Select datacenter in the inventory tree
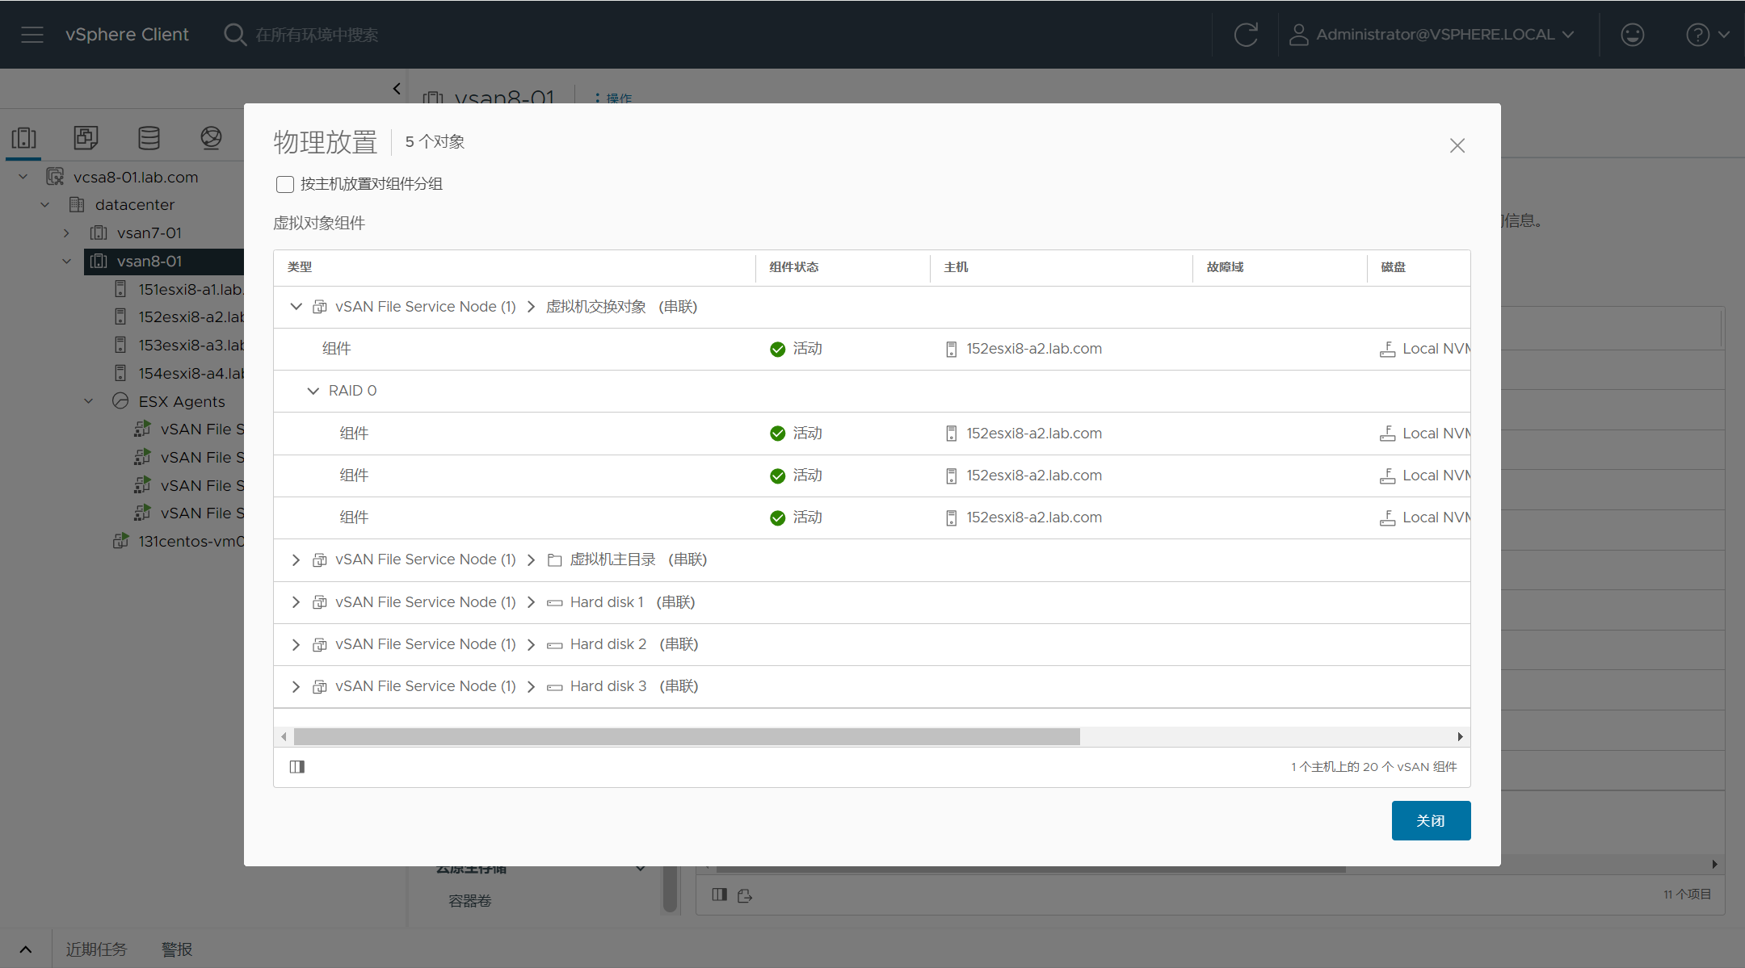Image resolution: width=1745 pixels, height=968 pixels. (135, 205)
